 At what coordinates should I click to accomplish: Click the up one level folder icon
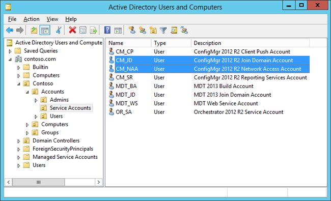34,31
